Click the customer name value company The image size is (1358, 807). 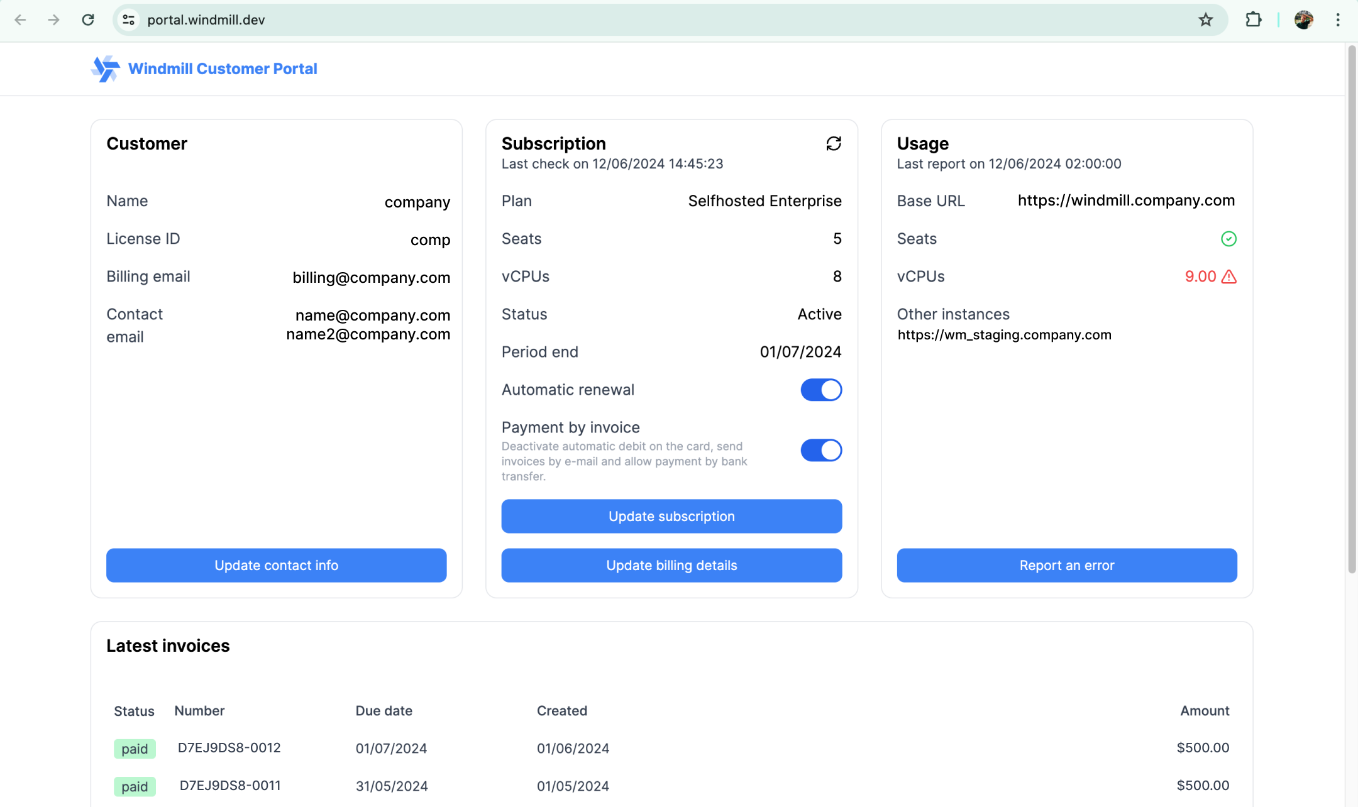pyautogui.click(x=417, y=202)
